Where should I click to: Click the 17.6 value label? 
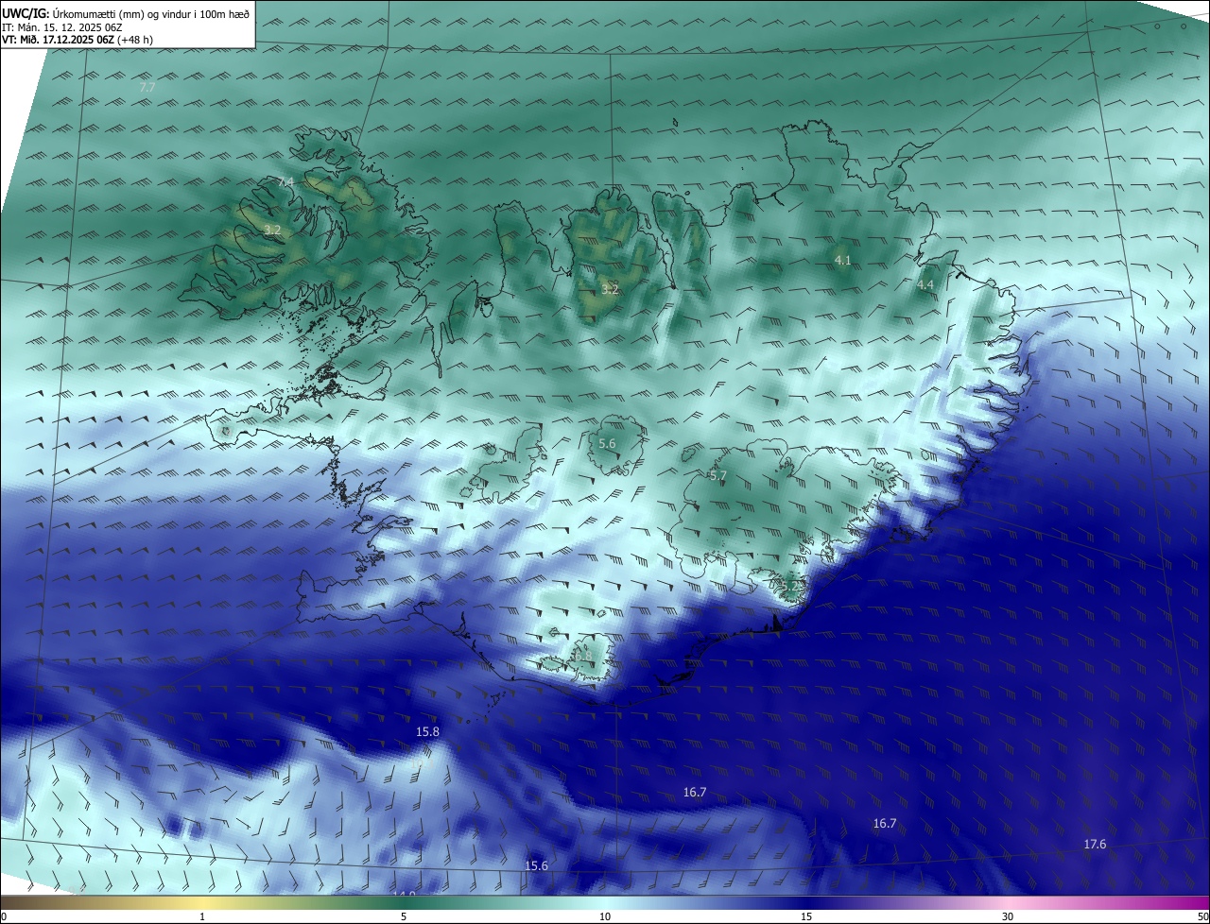point(1095,844)
